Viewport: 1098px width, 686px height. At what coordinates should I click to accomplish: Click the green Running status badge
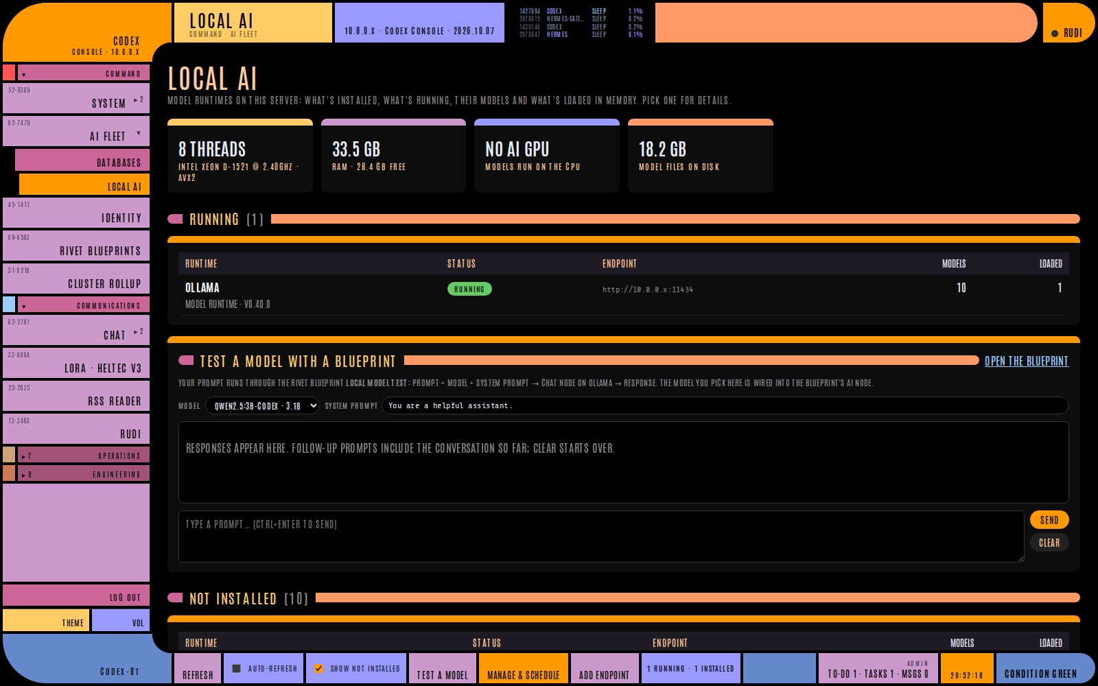tap(469, 289)
